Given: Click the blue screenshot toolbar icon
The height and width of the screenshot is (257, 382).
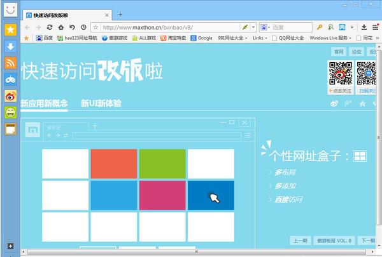Looking at the screenshot, I should point(342,27).
